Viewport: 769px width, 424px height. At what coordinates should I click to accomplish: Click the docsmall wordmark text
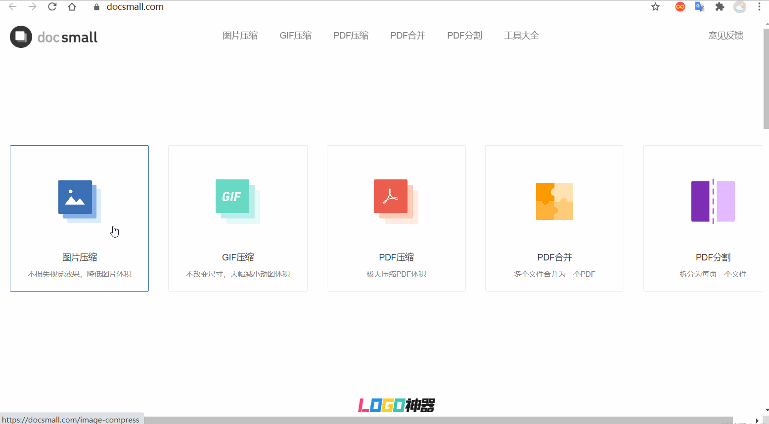(x=68, y=37)
